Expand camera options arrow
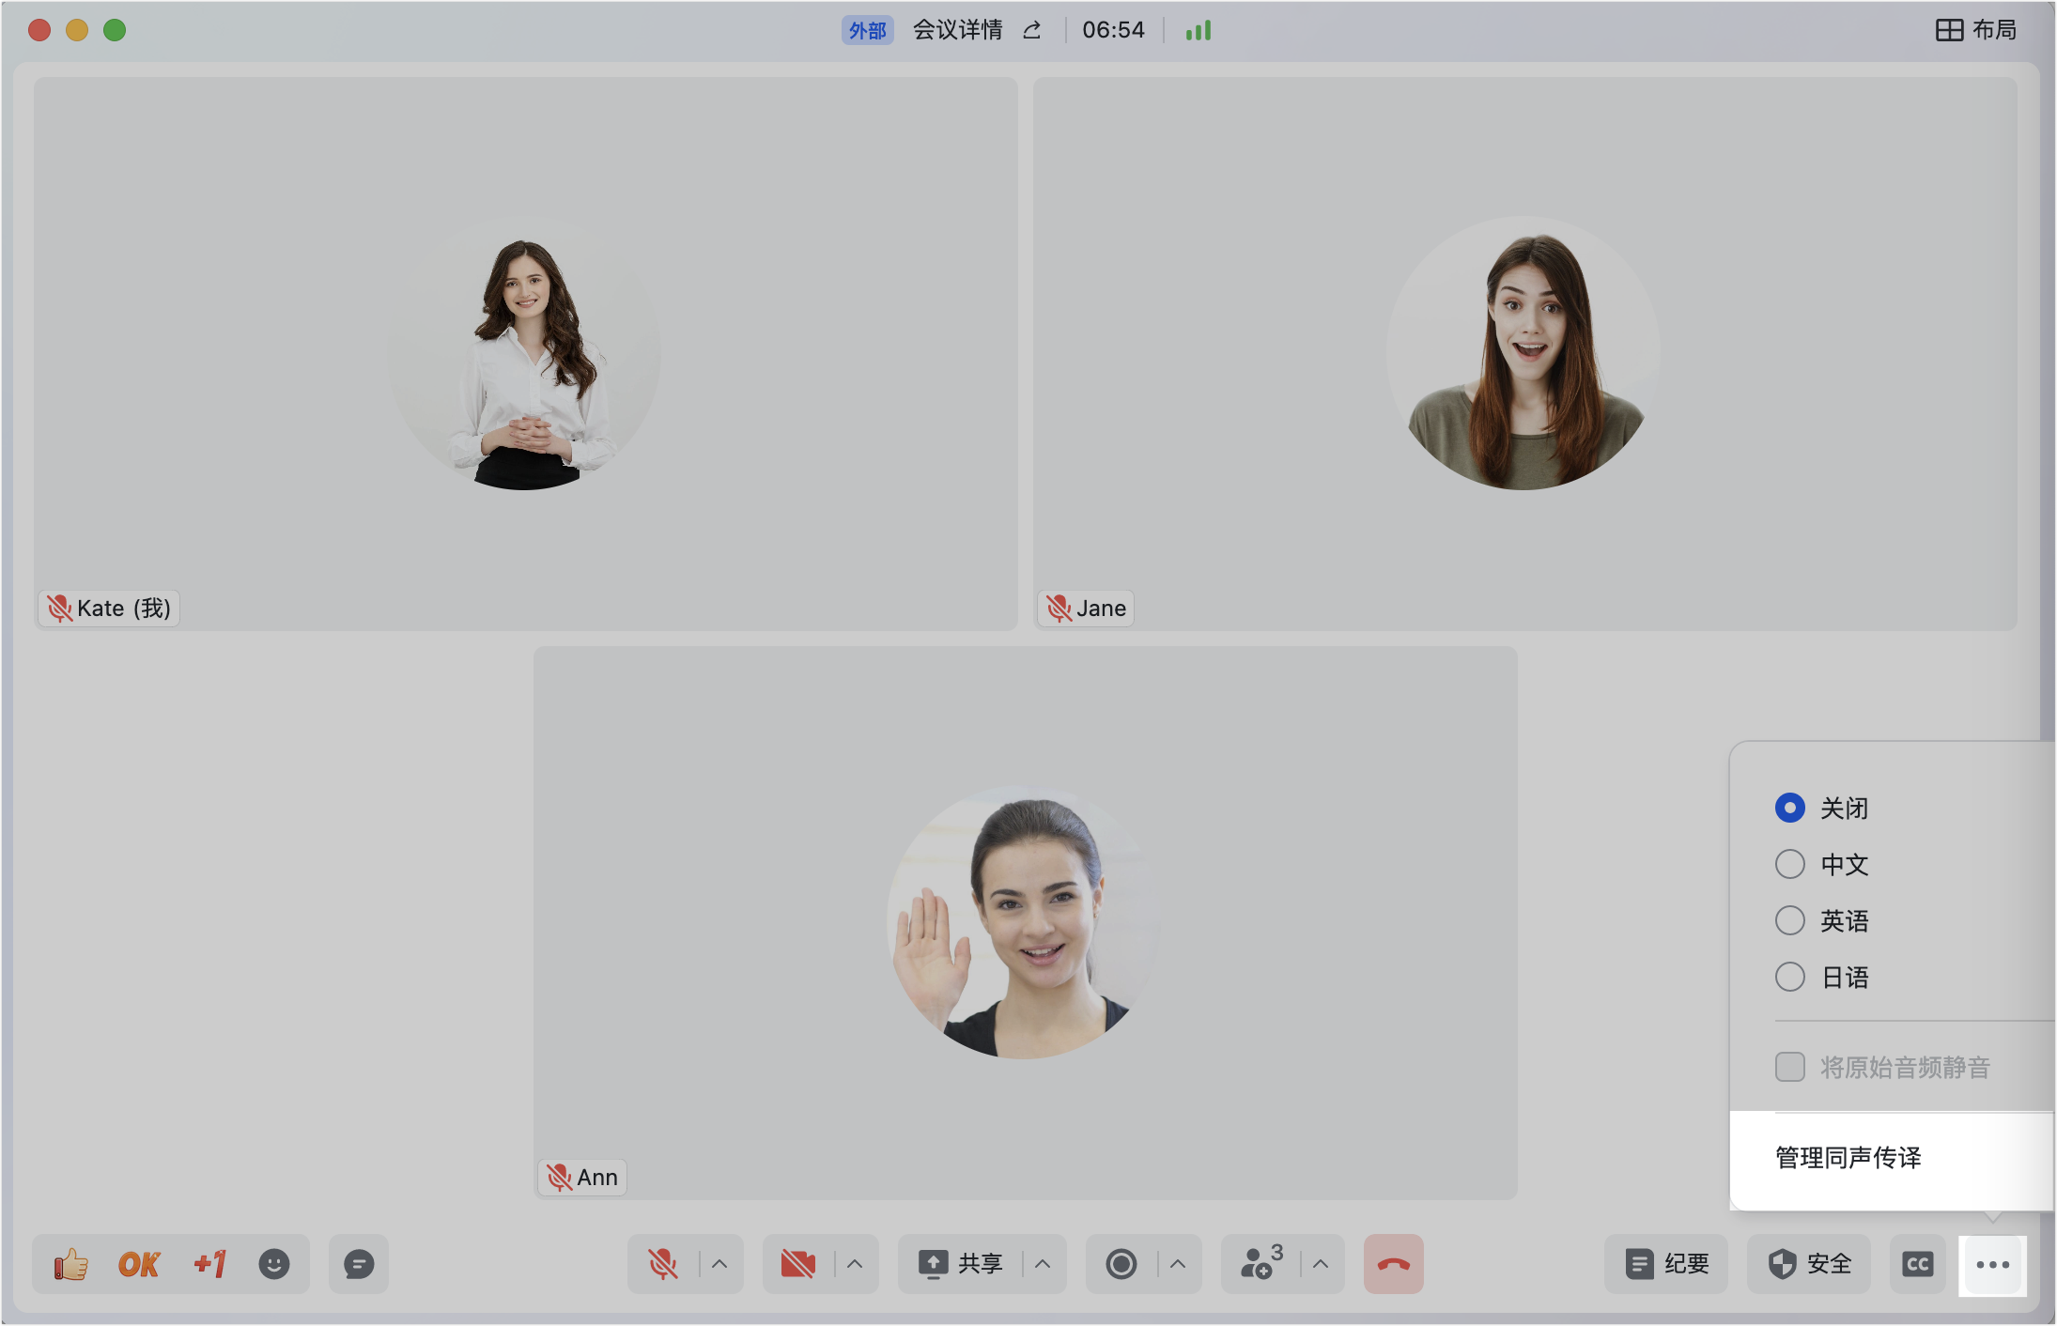 tap(855, 1264)
